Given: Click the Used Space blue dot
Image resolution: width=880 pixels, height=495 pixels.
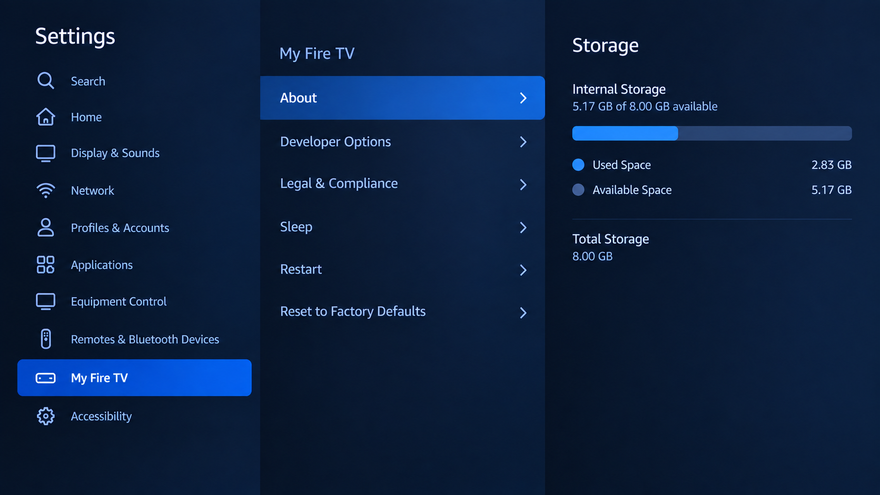Looking at the screenshot, I should (578, 165).
